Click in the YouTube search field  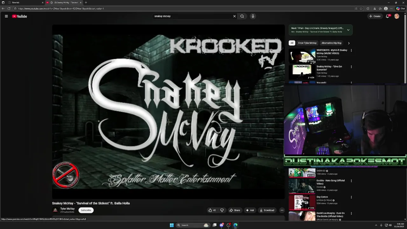tap(192, 16)
